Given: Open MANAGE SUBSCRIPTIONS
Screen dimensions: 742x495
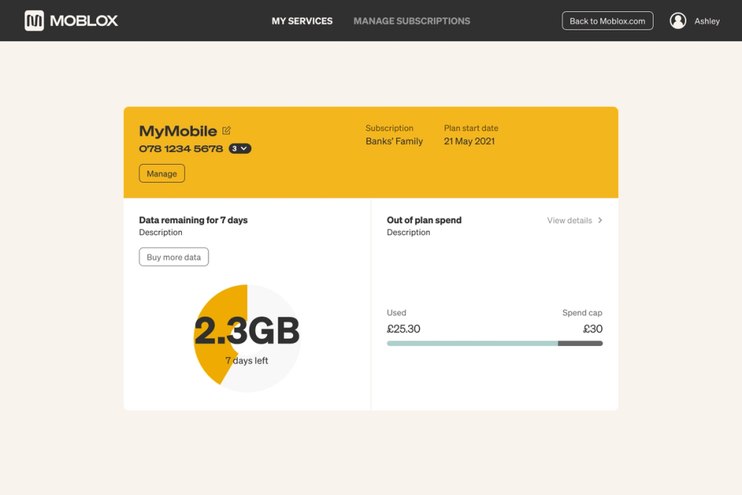Looking at the screenshot, I should point(411,21).
